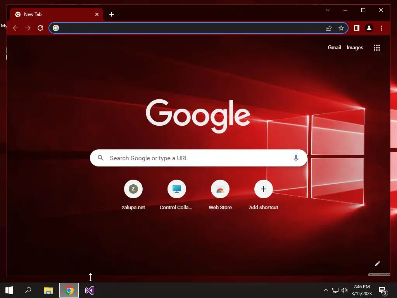Bookmark this tab with the star icon

click(x=341, y=28)
